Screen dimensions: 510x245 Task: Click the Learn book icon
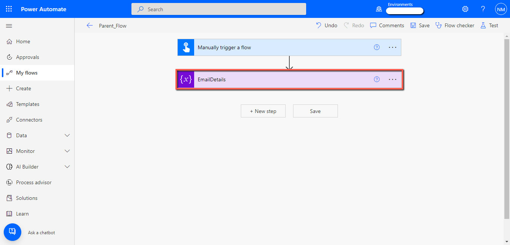10,214
